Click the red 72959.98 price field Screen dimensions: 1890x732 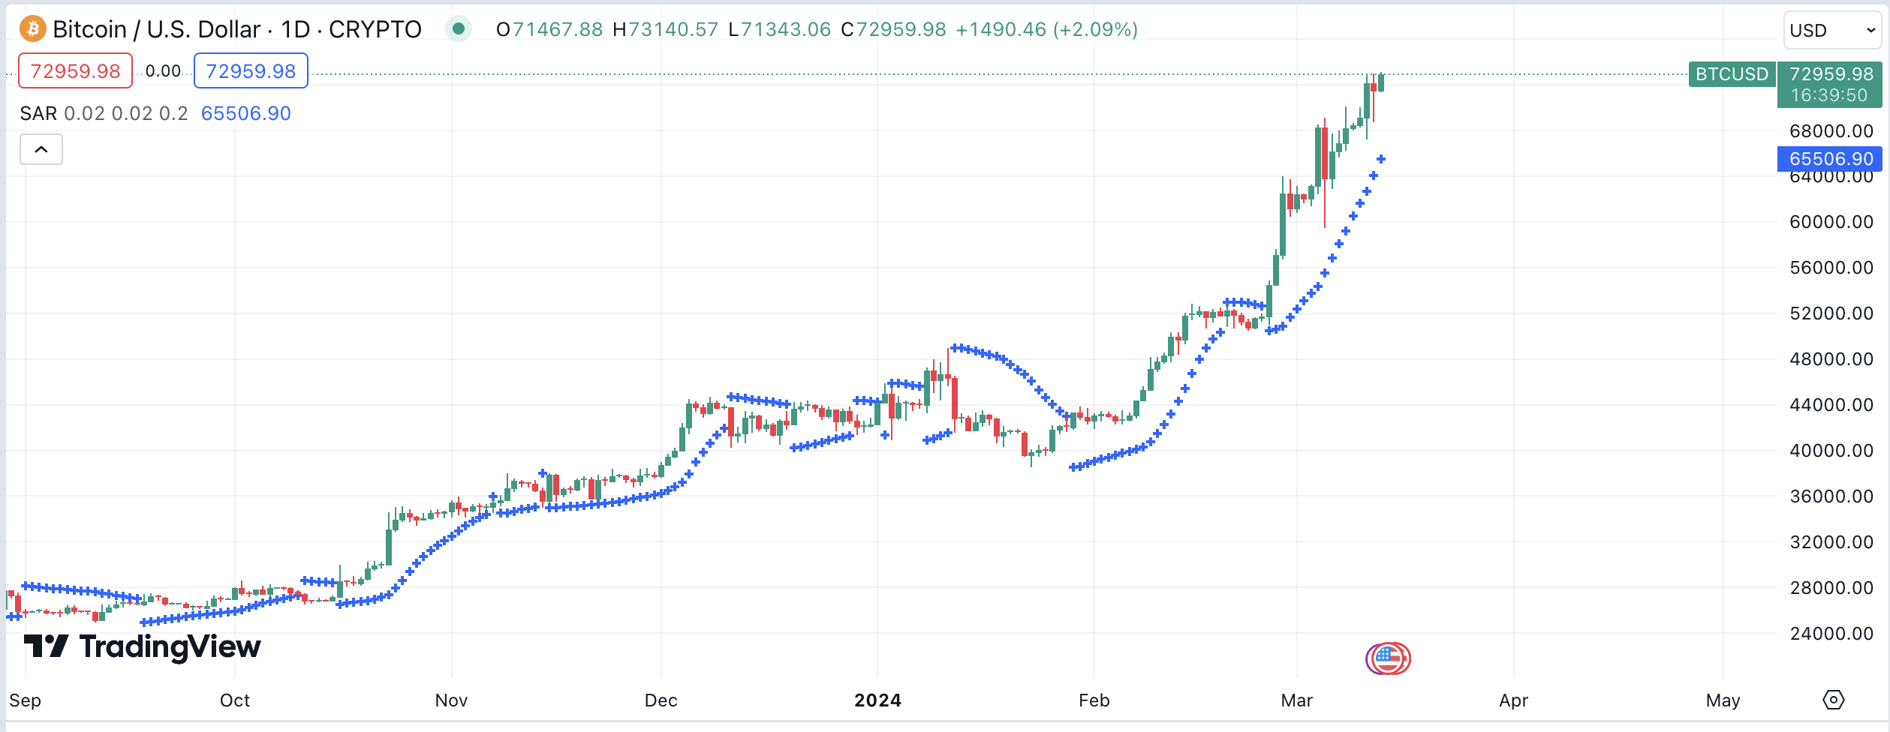tap(74, 70)
